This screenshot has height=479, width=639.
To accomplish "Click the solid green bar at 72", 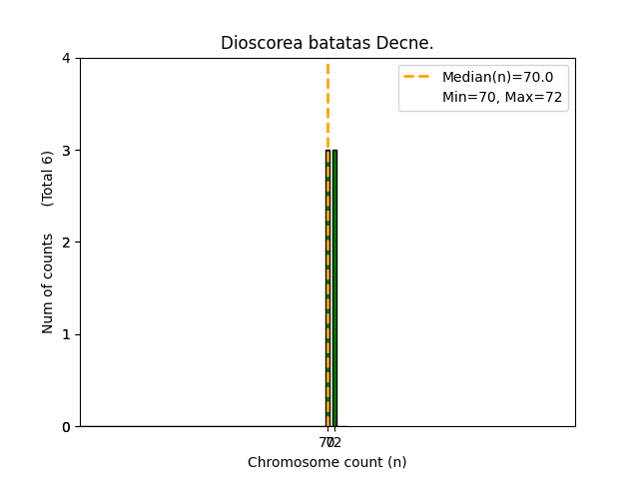I will point(334,289).
